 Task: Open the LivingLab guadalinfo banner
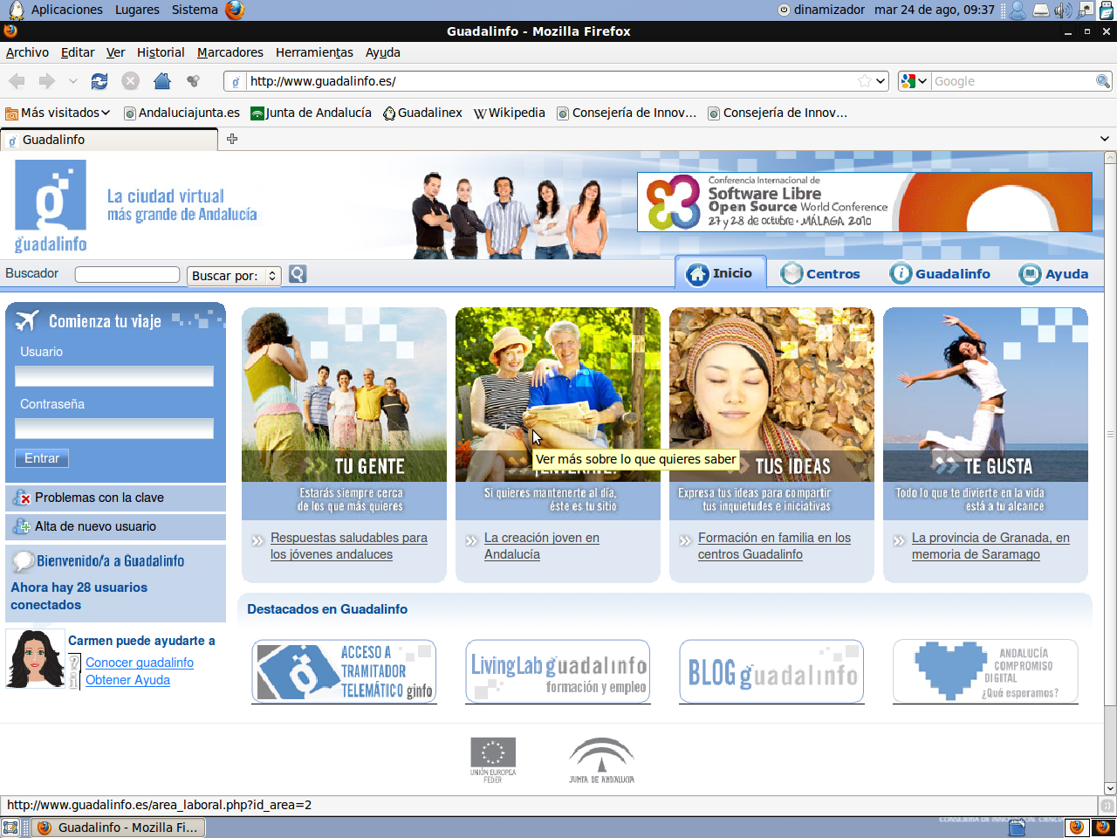pos(558,671)
